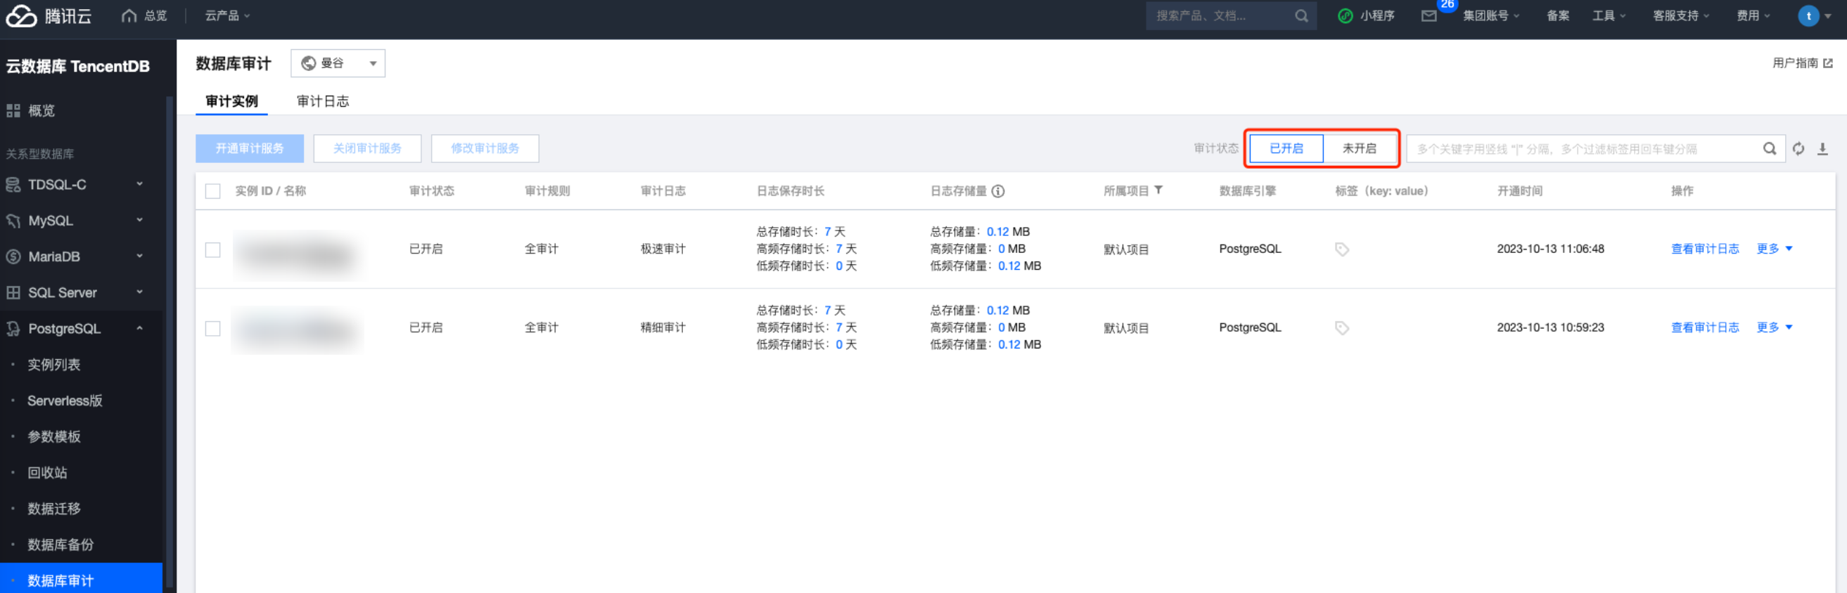Viewport: 1847px width, 593px height.
Task: Open the 总览 home icon
Action: tap(128, 15)
